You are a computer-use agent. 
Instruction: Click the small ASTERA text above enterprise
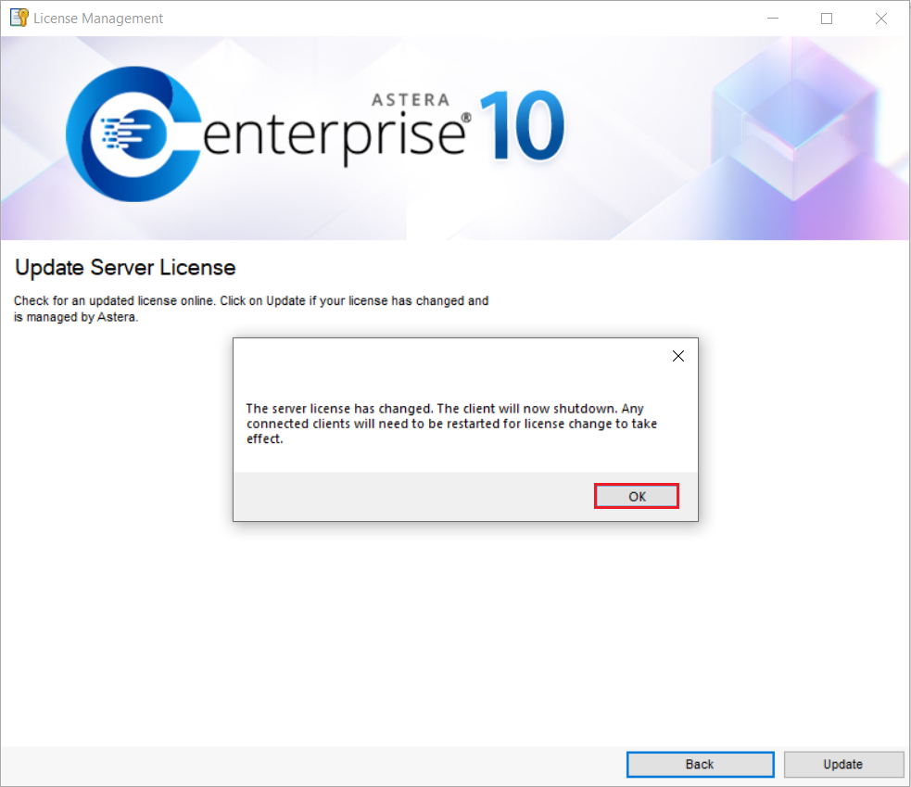click(x=411, y=99)
